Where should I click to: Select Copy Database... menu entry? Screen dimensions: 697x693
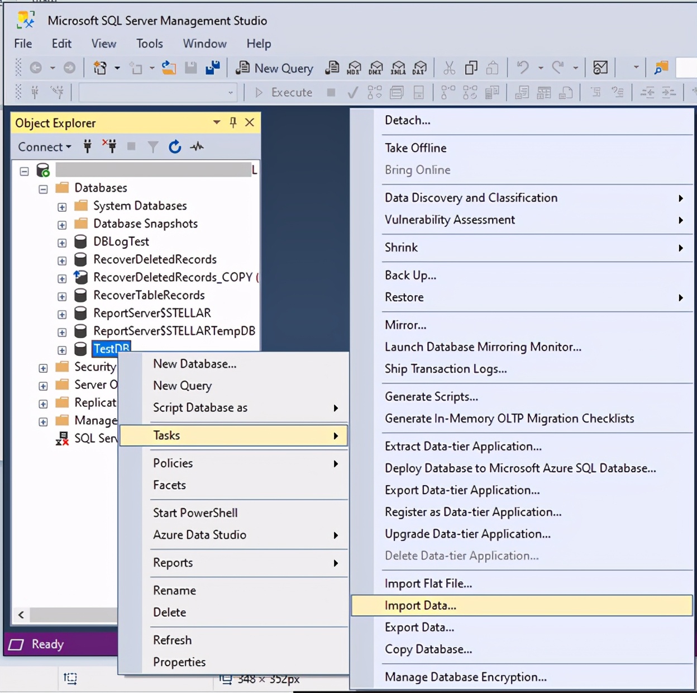[x=522, y=649]
